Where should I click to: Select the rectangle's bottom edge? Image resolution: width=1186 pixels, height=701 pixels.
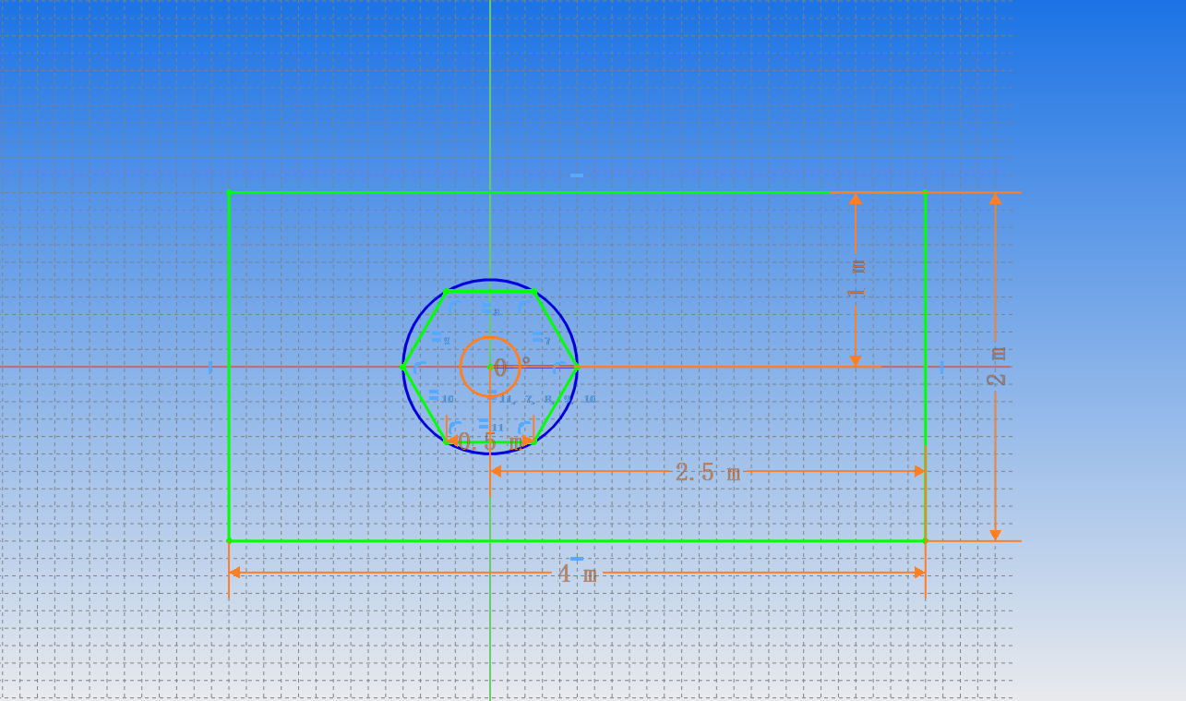pyautogui.click(x=577, y=540)
